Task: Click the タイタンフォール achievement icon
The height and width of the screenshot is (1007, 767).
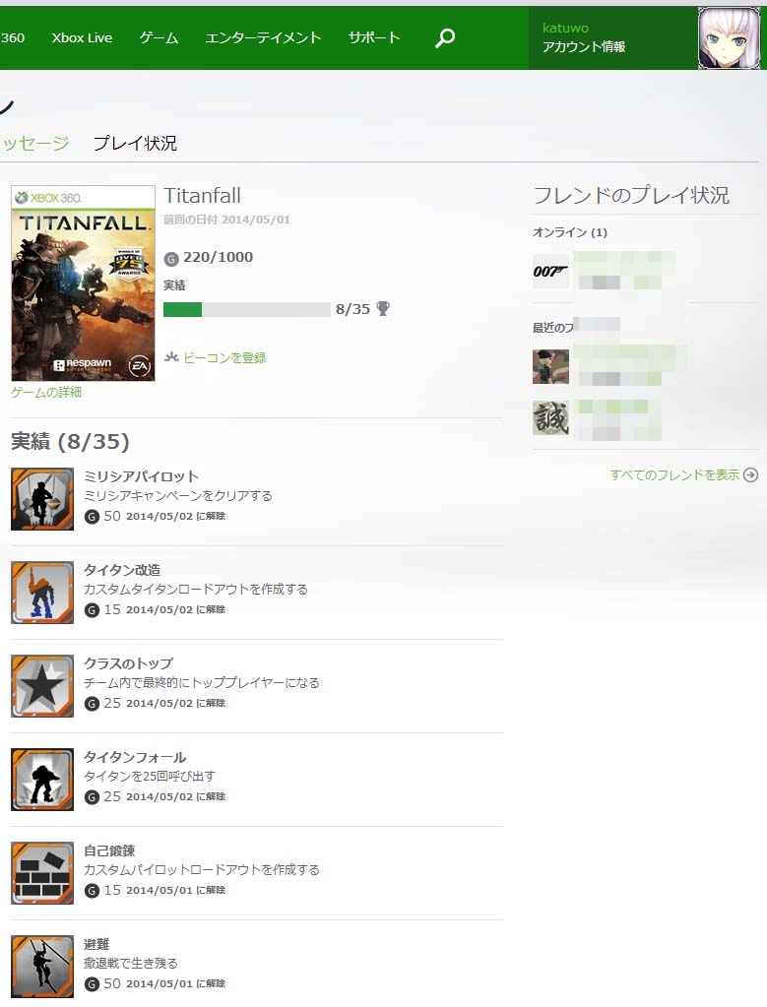Action: (x=42, y=780)
